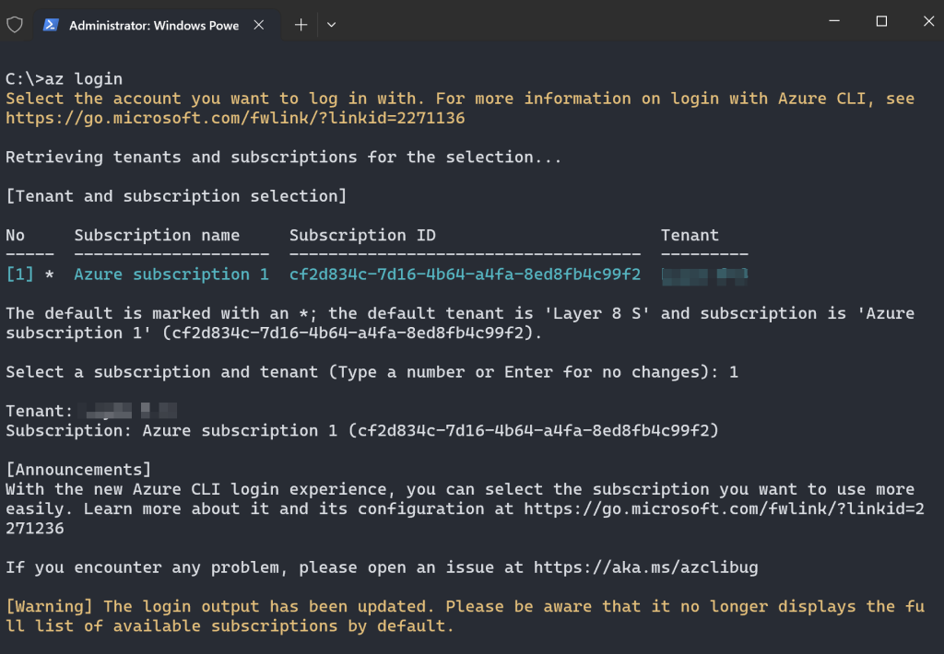944x654 pixels.
Task: Click 'Retrieving tenants and subscriptions' line
Action: coord(284,157)
